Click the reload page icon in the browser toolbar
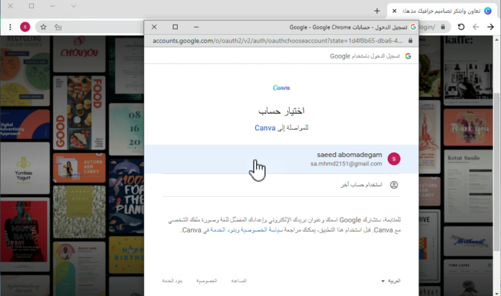The width and height of the screenshot is (501, 296). 460,27
